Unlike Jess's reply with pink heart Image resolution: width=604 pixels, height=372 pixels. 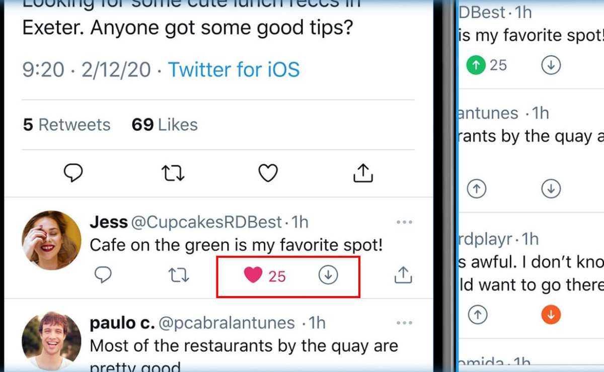[x=253, y=275]
